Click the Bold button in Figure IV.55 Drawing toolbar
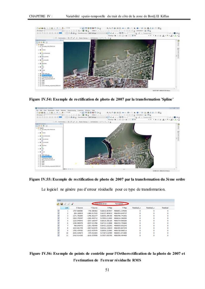The height and width of the screenshot is (289, 205). coord(156,120)
